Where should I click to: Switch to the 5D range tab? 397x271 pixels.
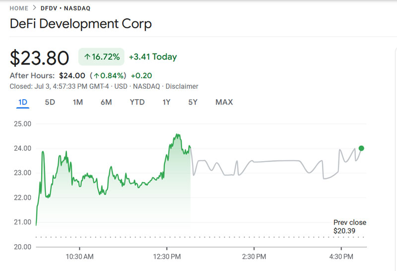point(50,102)
